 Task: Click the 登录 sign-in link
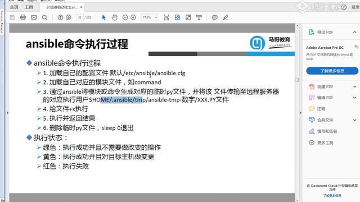click(x=355, y=7)
